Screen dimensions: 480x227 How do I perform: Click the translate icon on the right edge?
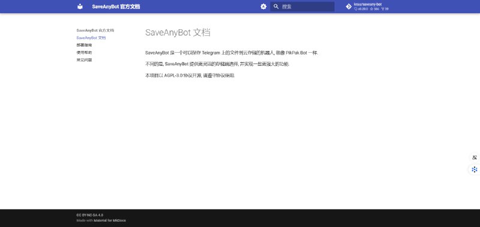[x=475, y=158]
